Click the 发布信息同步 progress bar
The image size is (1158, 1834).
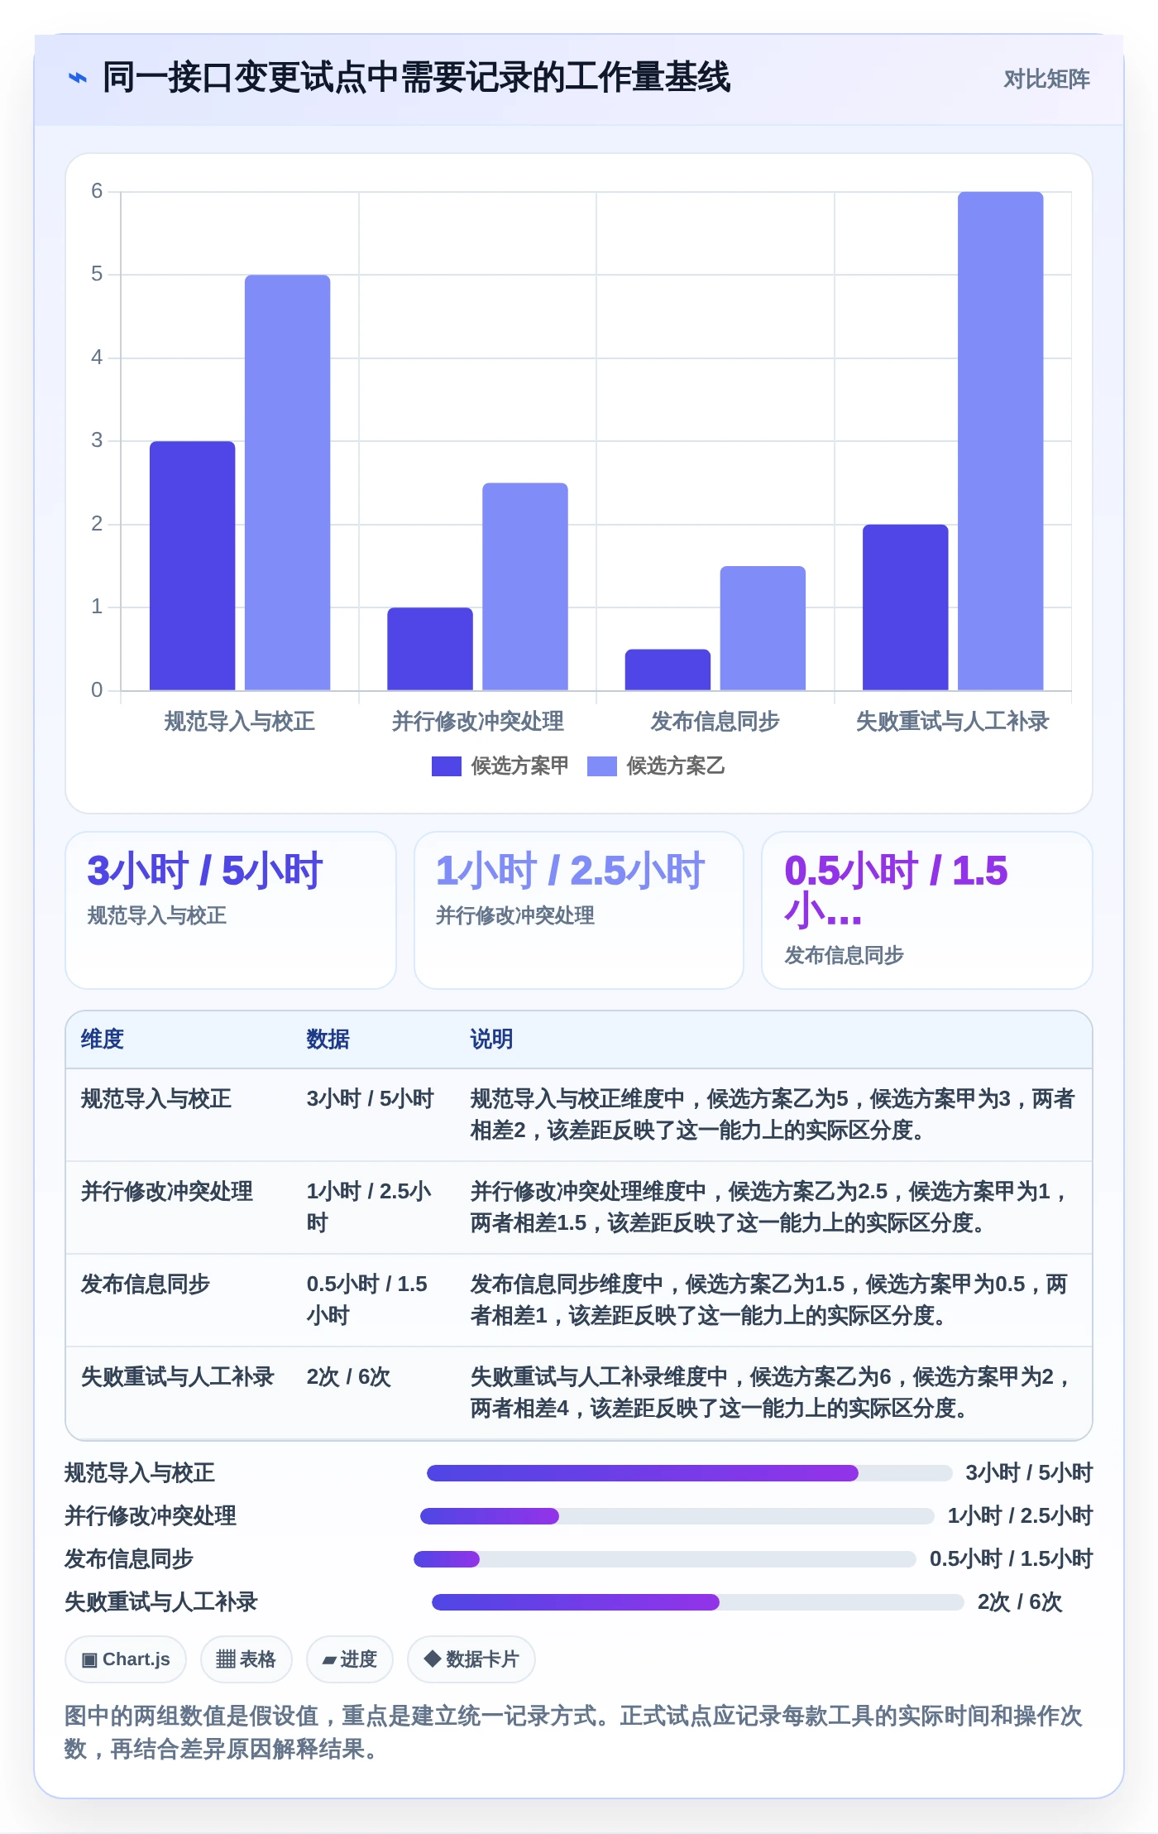click(x=665, y=1559)
